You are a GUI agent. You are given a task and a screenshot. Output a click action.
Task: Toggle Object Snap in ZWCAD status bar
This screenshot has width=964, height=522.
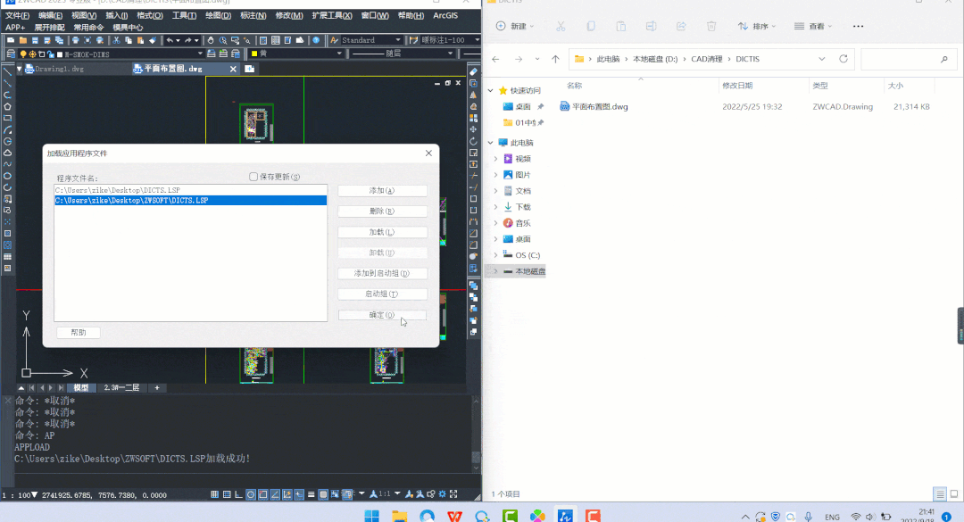[263, 494]
